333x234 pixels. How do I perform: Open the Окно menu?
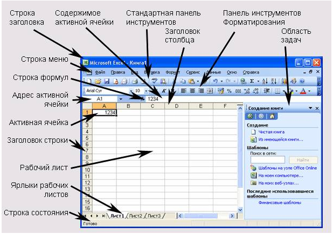coord(232,72)
